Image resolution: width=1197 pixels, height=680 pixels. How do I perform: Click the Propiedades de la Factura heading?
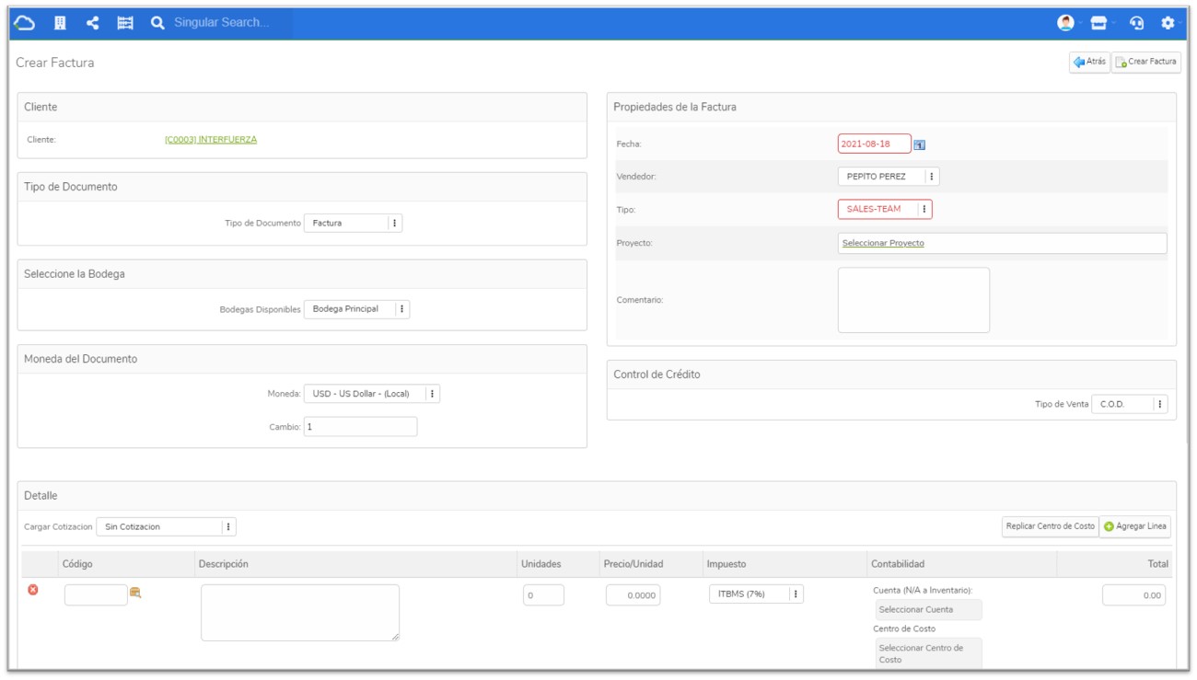(x=675, y=107)
